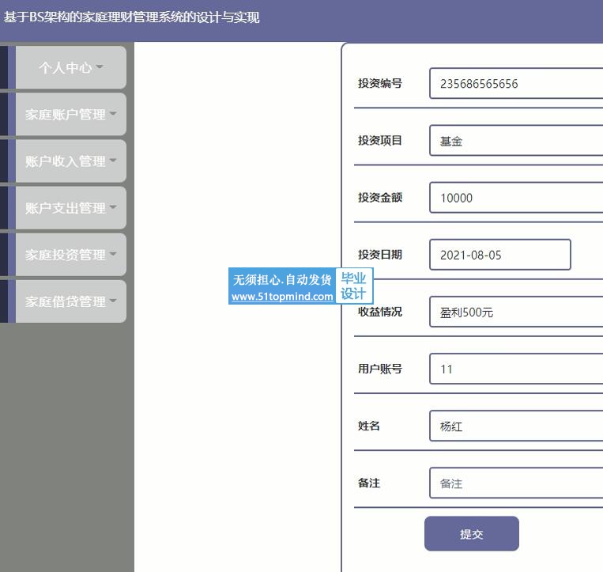Open the 家庭借贷管理 menu
The height and width of the screenshot is (572, 603).
[71, 301]
